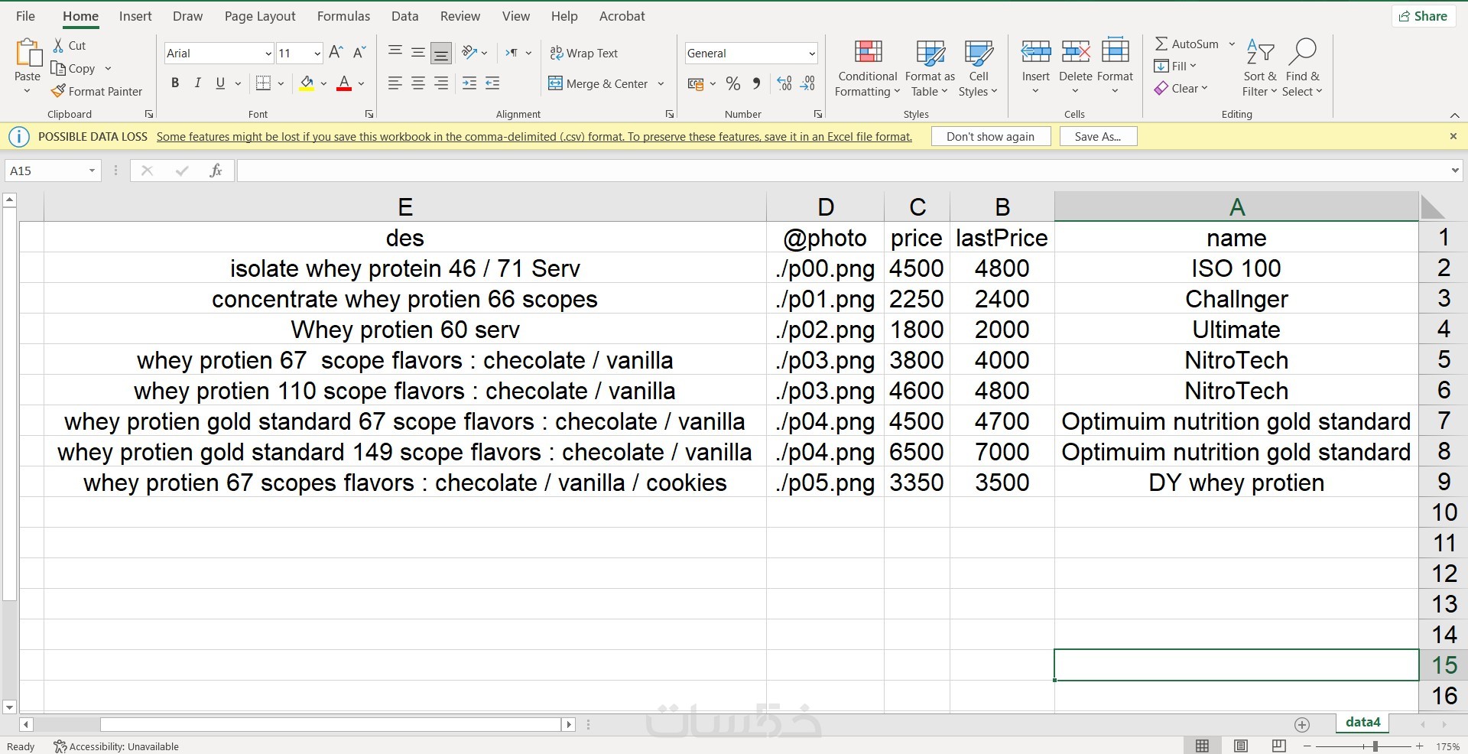Screen dimensions: 1468x754
Task: Click the horizontal scrollbar thumb
Action: pyautogui.click(x=330, y=724)
